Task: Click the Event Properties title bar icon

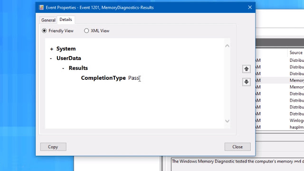Action: click(41, 8)
